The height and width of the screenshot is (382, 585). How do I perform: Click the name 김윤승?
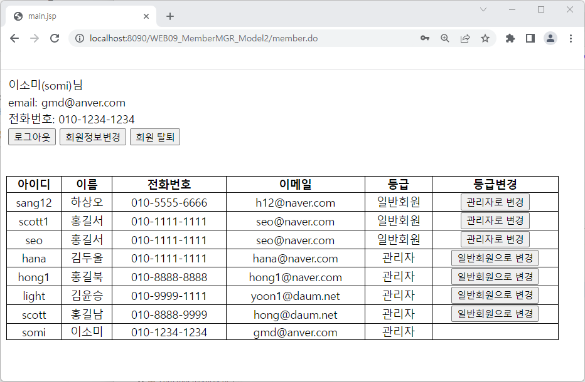pos(87,296)
